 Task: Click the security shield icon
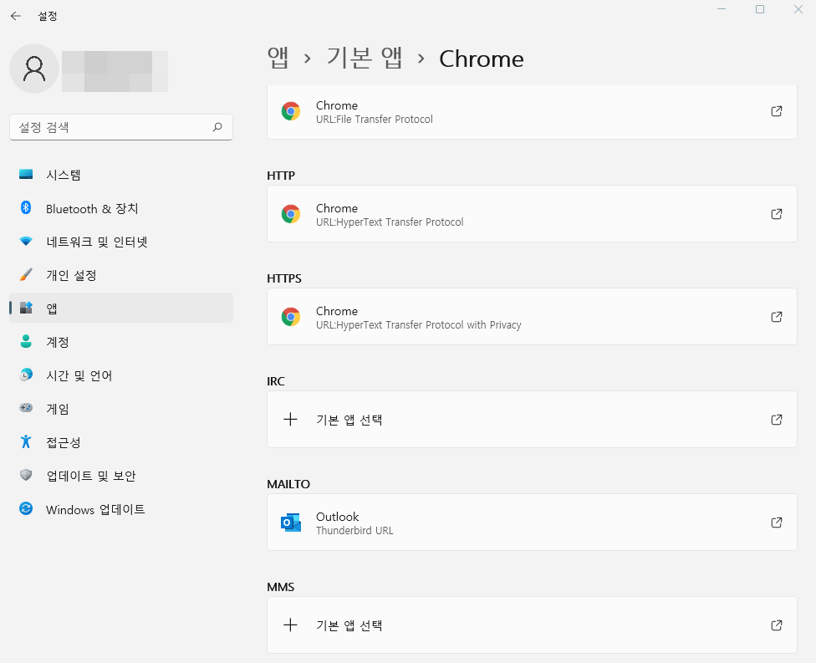coord(26,475)
